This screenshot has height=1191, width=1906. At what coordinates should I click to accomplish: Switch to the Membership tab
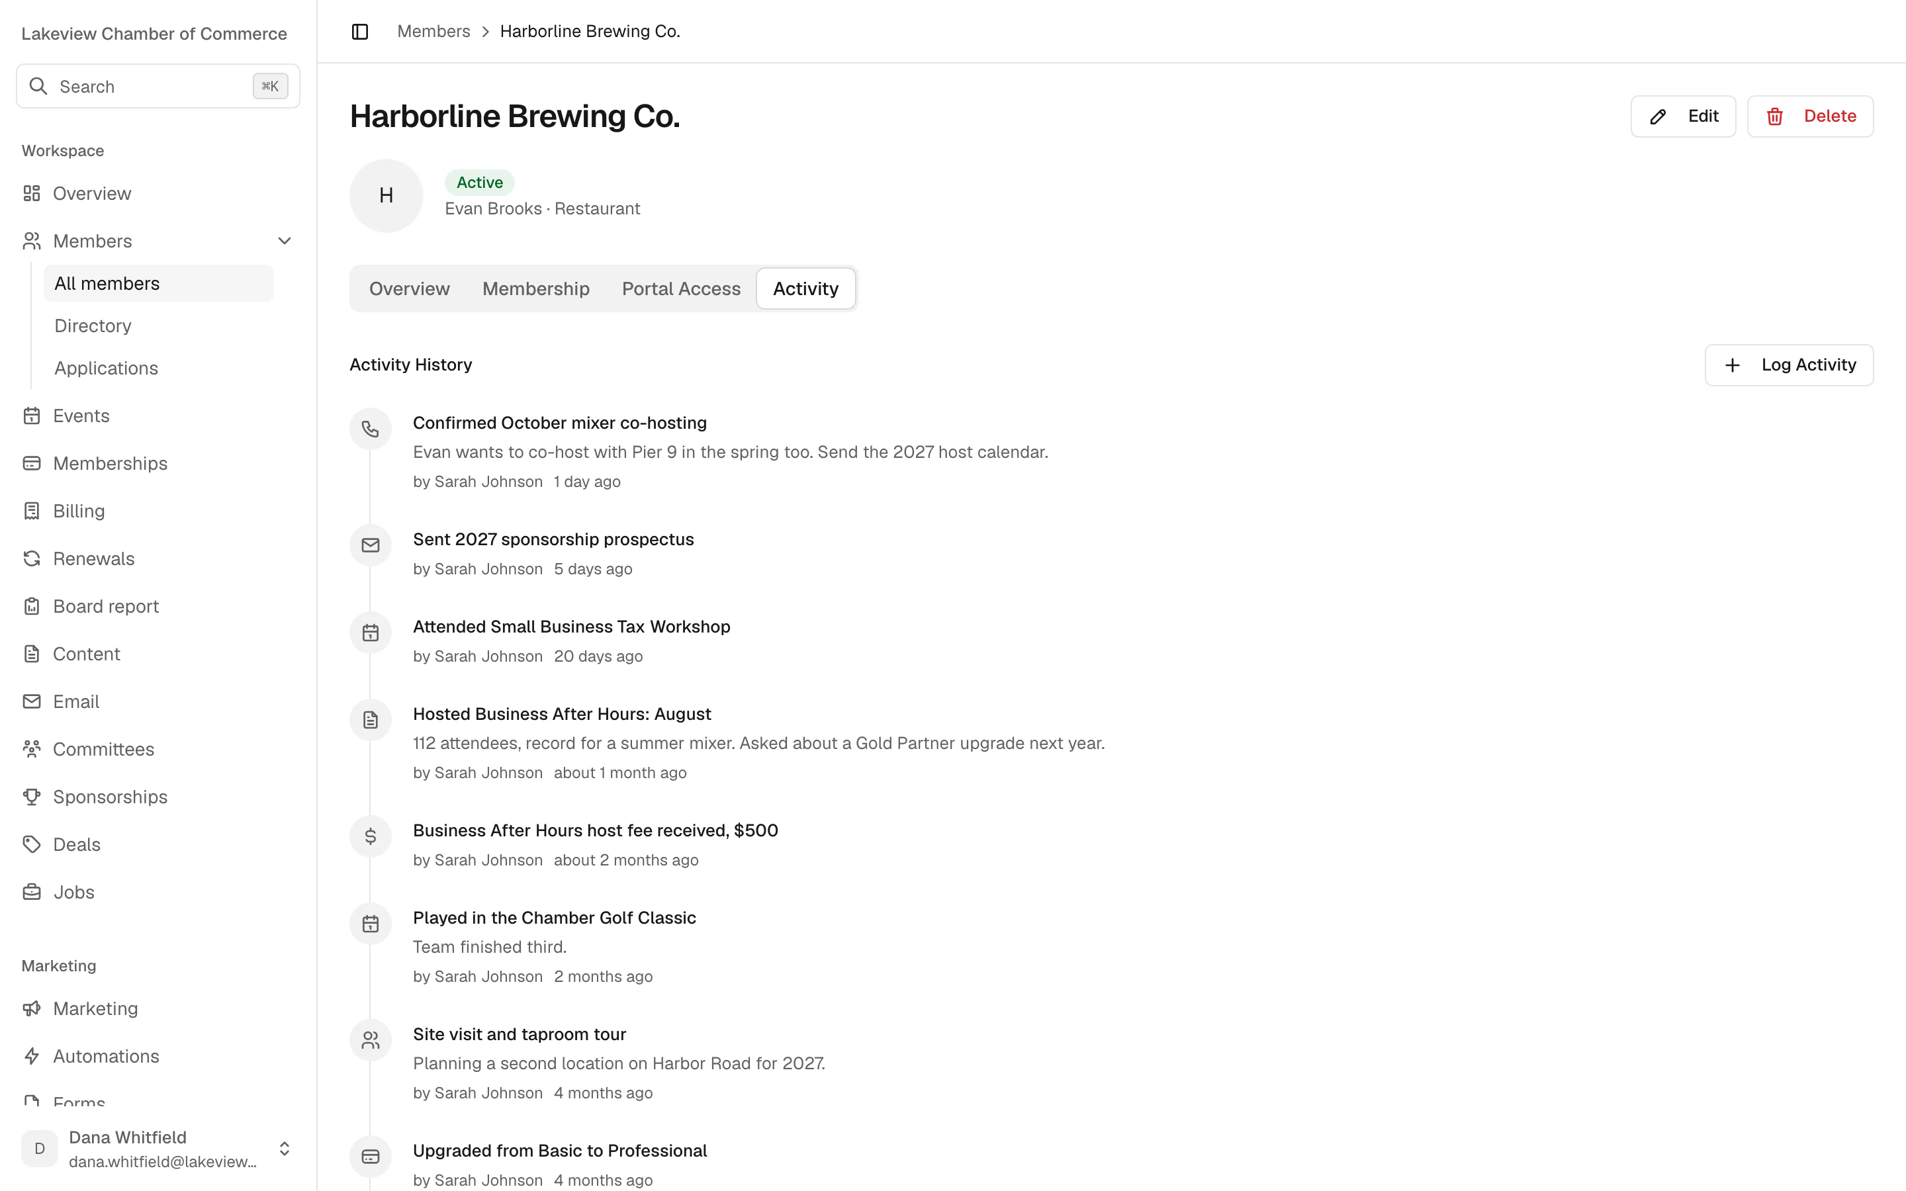click(535, 289)
